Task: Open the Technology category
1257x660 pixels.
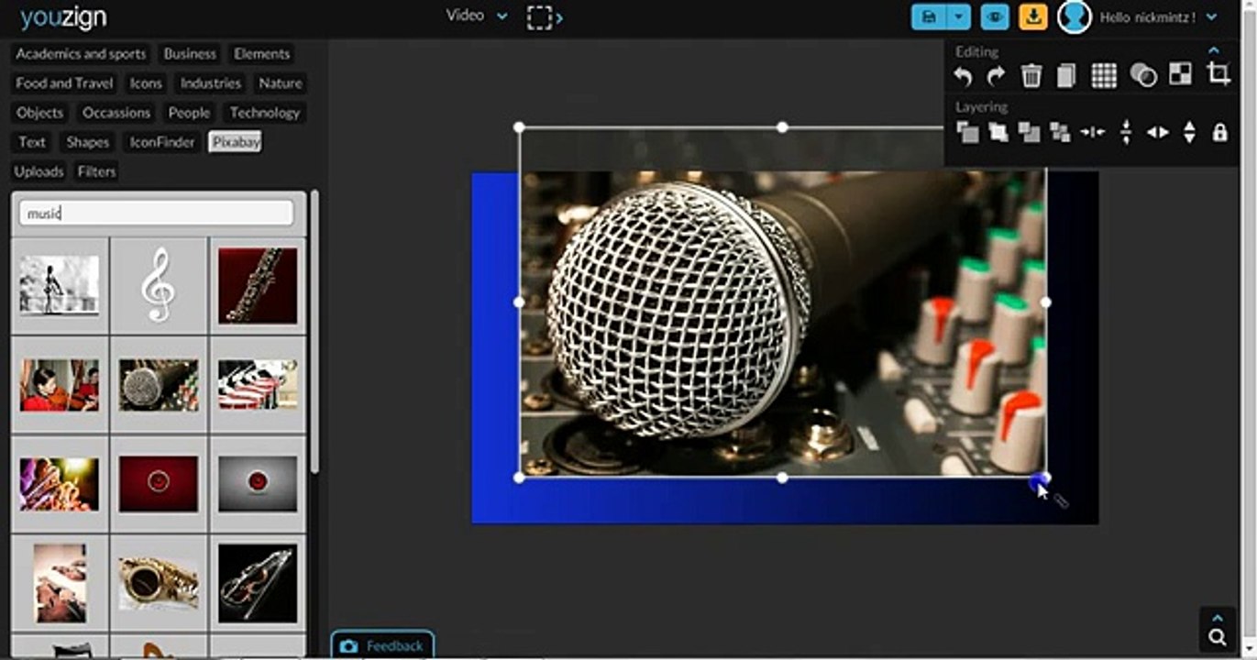Action: [265, 113]
